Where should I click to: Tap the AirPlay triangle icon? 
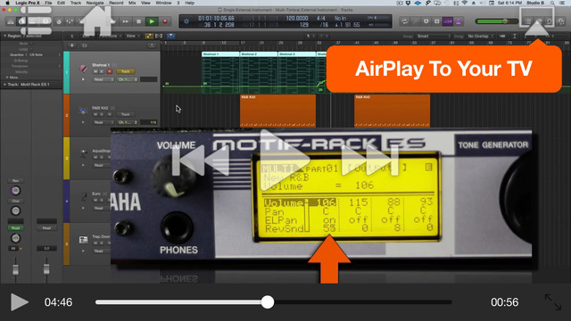(x=536, y=29)
